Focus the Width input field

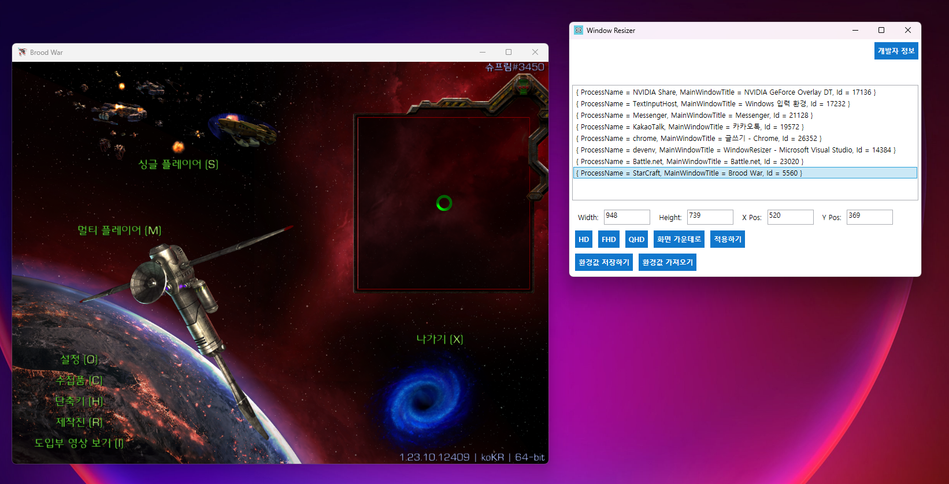[627, 217]
